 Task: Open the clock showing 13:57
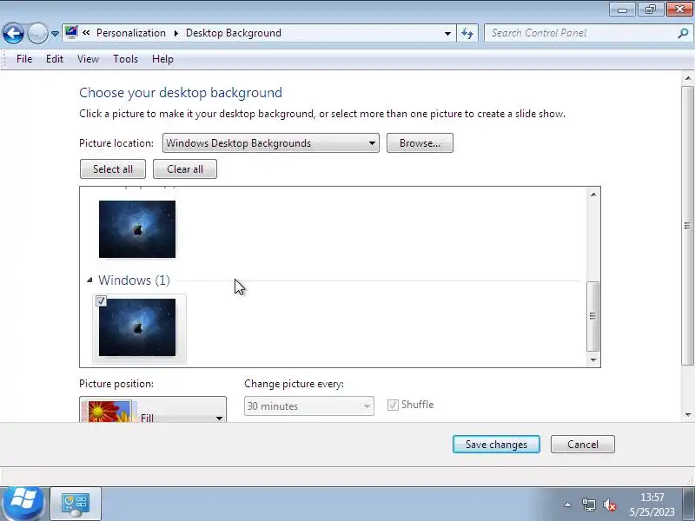click(x=652, y=505)
